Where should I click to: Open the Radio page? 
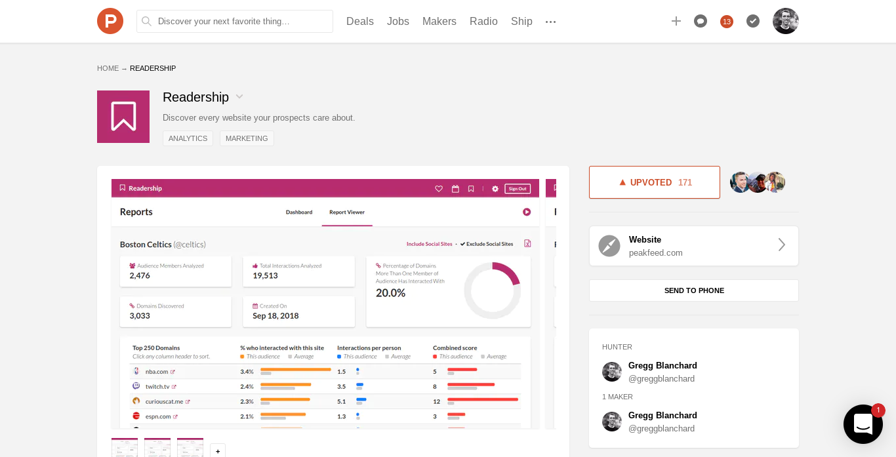(x=483, y=21)
